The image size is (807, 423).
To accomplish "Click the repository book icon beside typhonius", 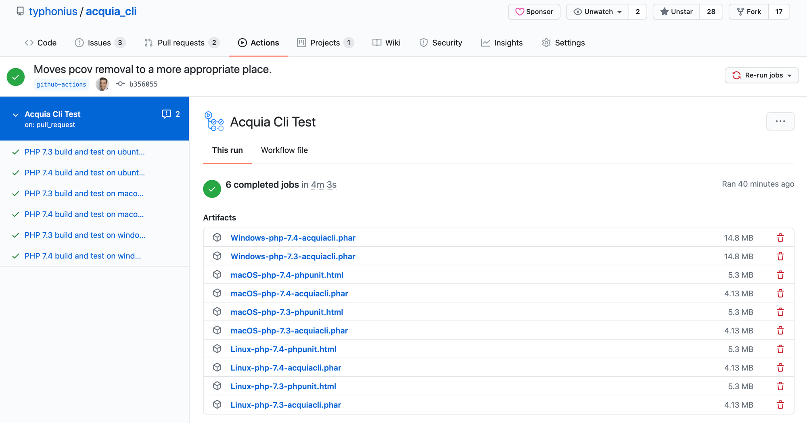I will click(x=20, y=11).
